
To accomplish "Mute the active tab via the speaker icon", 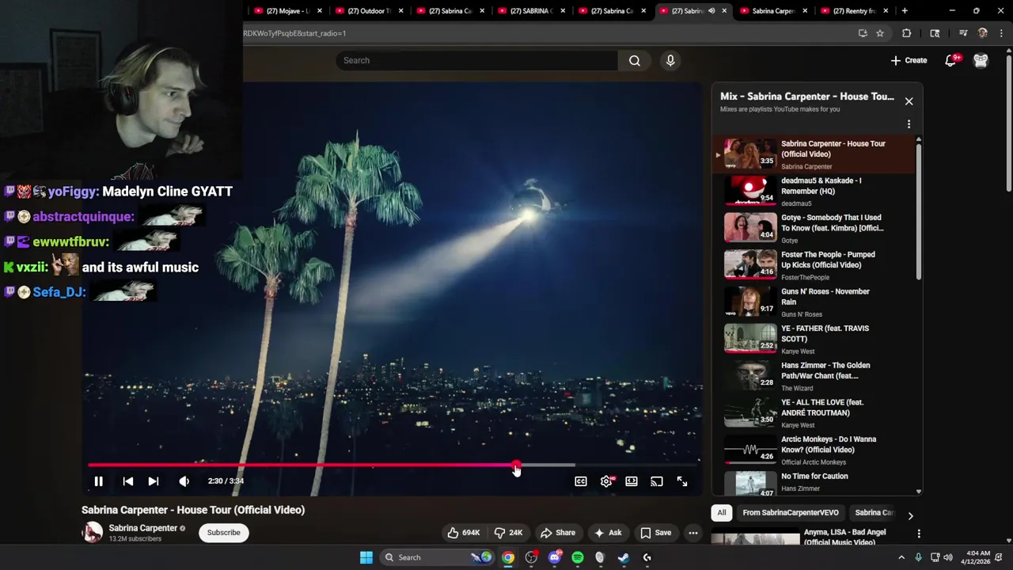I will pos(711,11).
